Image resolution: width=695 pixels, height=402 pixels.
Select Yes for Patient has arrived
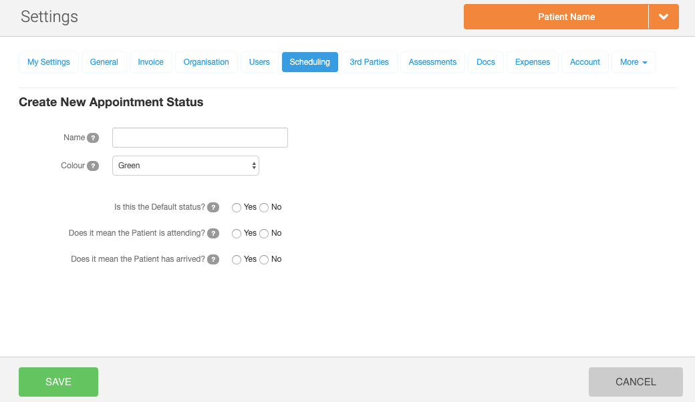click(237, 260)
